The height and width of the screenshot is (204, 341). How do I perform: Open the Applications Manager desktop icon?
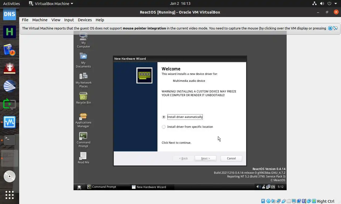click(x=83, y=120)
